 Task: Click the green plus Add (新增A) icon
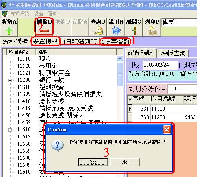click(x=9, y=31)
